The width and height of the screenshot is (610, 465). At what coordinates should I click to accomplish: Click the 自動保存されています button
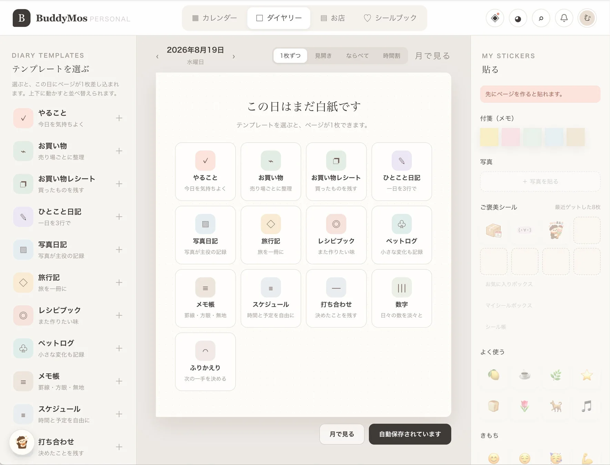[410, 434]
